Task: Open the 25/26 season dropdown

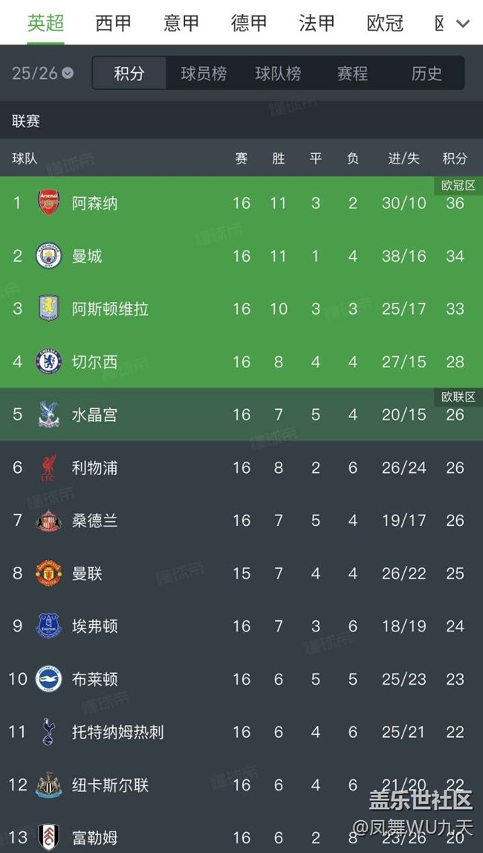Action: point(42,73)
